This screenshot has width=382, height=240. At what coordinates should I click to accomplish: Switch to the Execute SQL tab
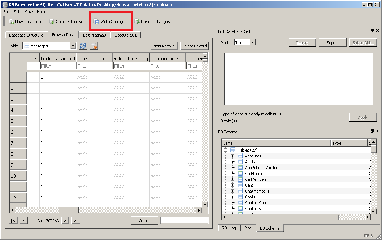coord(125,35)
